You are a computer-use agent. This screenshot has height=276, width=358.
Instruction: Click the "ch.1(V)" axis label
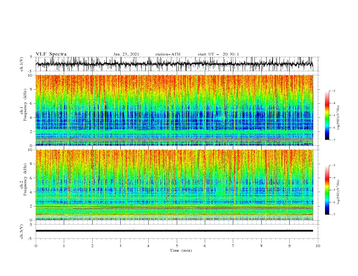click(22, 64)
